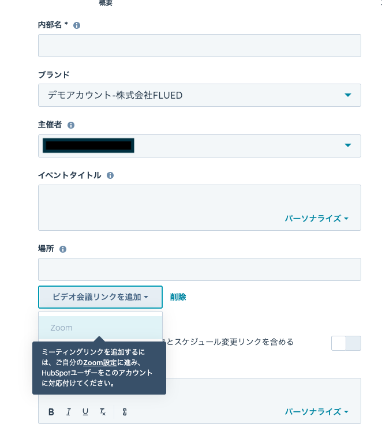Open パーソナライズ in the bottom editor toolbar
This screenshot has height=439, width=382.
[x=316, y=412]
